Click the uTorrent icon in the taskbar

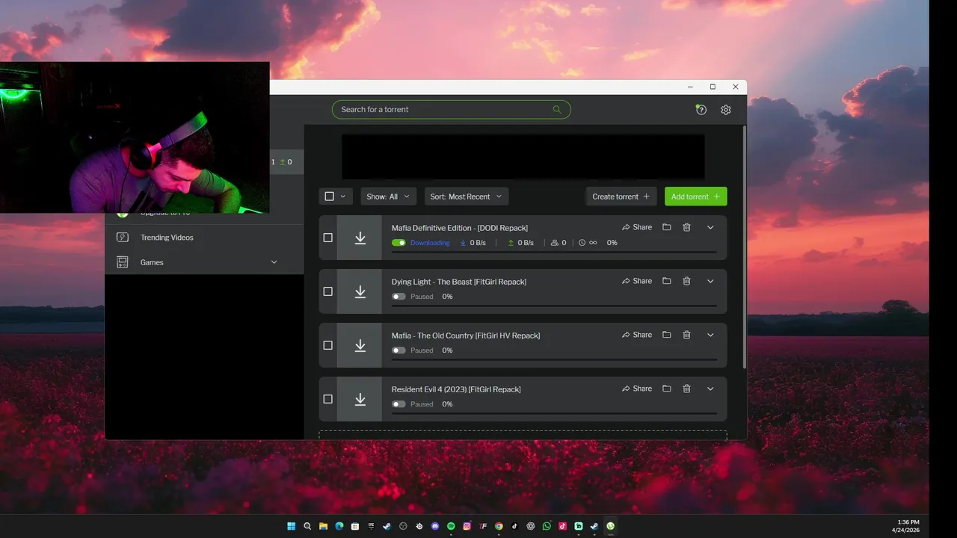[610, 526]
